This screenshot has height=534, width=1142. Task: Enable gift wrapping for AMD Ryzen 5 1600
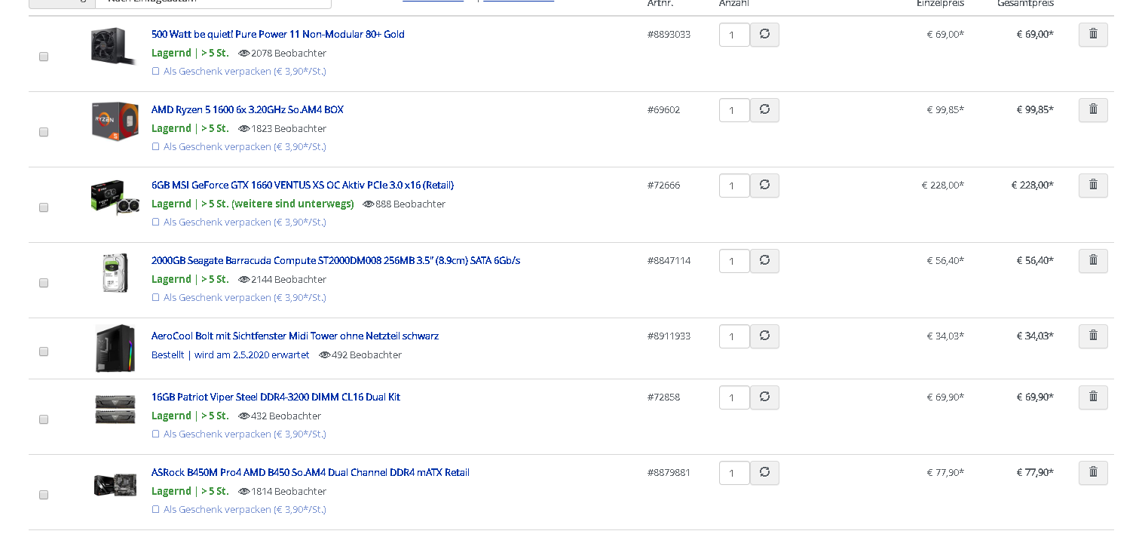(156, 147)
